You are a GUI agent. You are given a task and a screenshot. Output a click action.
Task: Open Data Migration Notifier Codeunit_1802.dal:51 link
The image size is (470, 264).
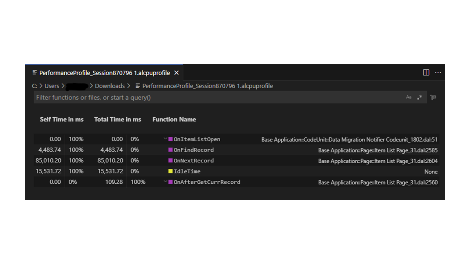pyautogui.click(x=349, y=140)
